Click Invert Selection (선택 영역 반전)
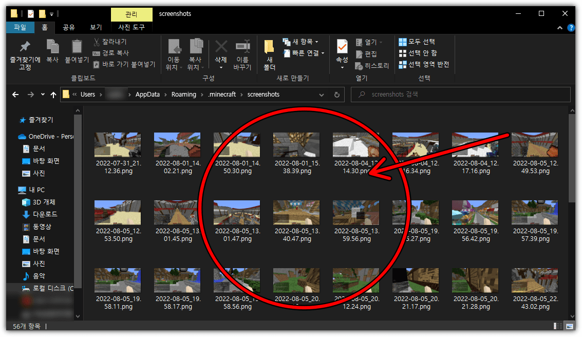Viewport: 582px width, 337px height. tap(424, 65)
